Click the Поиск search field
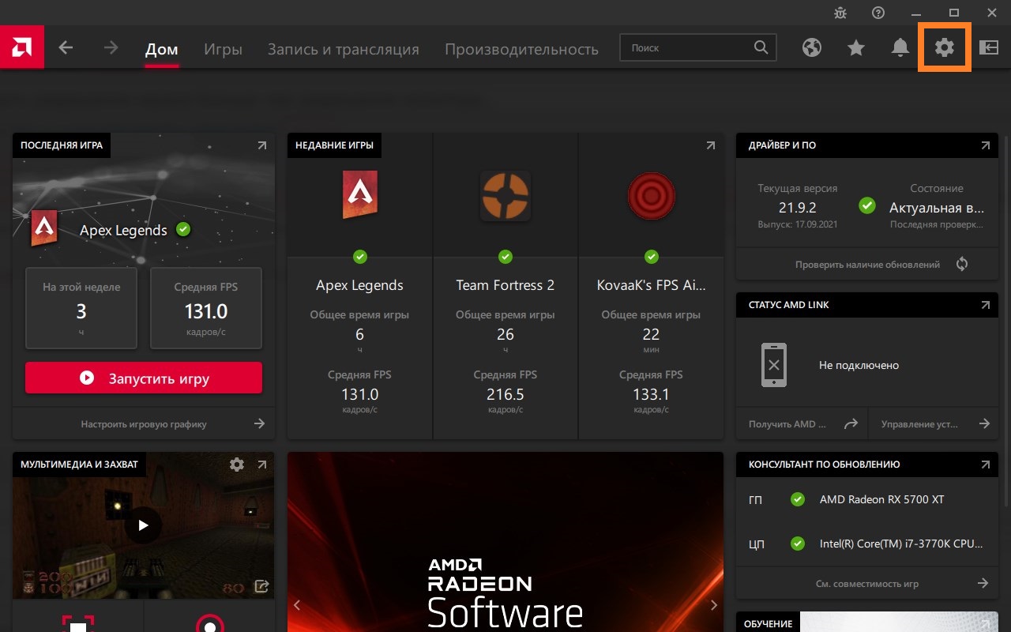The height and width of the screenshot is (632, 1011). point(698,48)
